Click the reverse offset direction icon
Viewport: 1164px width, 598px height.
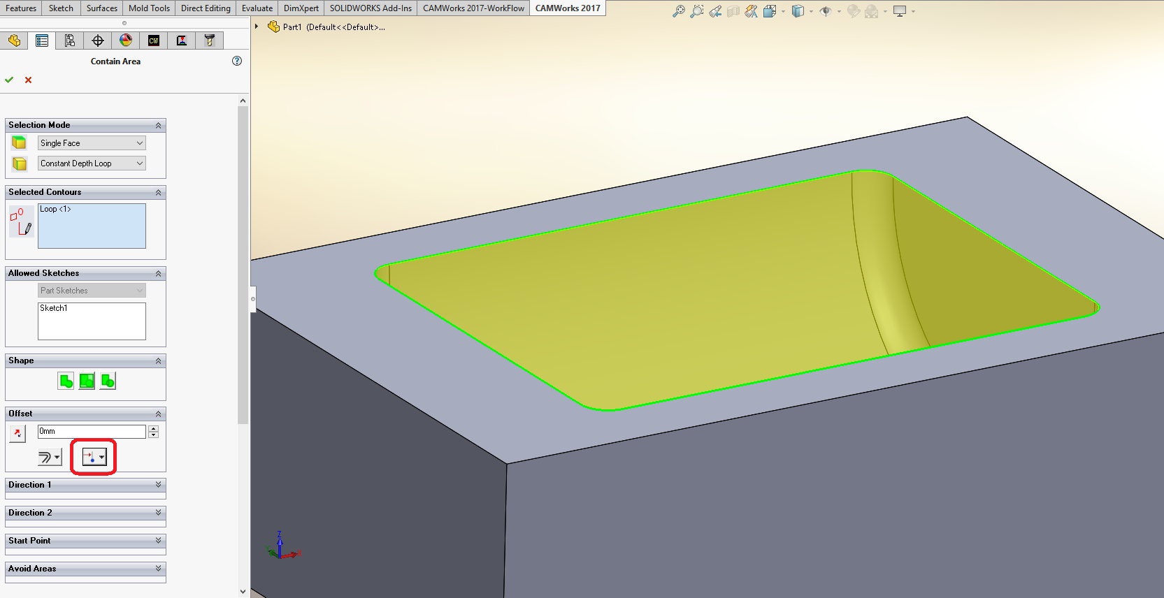point(17,433)
